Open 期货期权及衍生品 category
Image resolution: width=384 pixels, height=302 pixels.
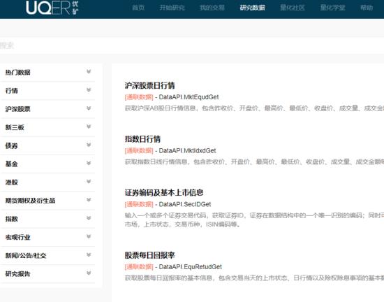click(47, 201)
